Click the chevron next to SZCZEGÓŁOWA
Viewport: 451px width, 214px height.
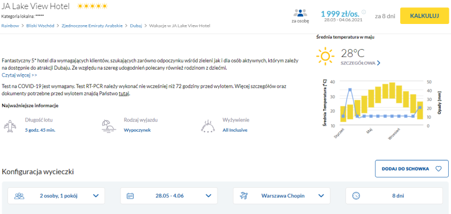point(378,63)
